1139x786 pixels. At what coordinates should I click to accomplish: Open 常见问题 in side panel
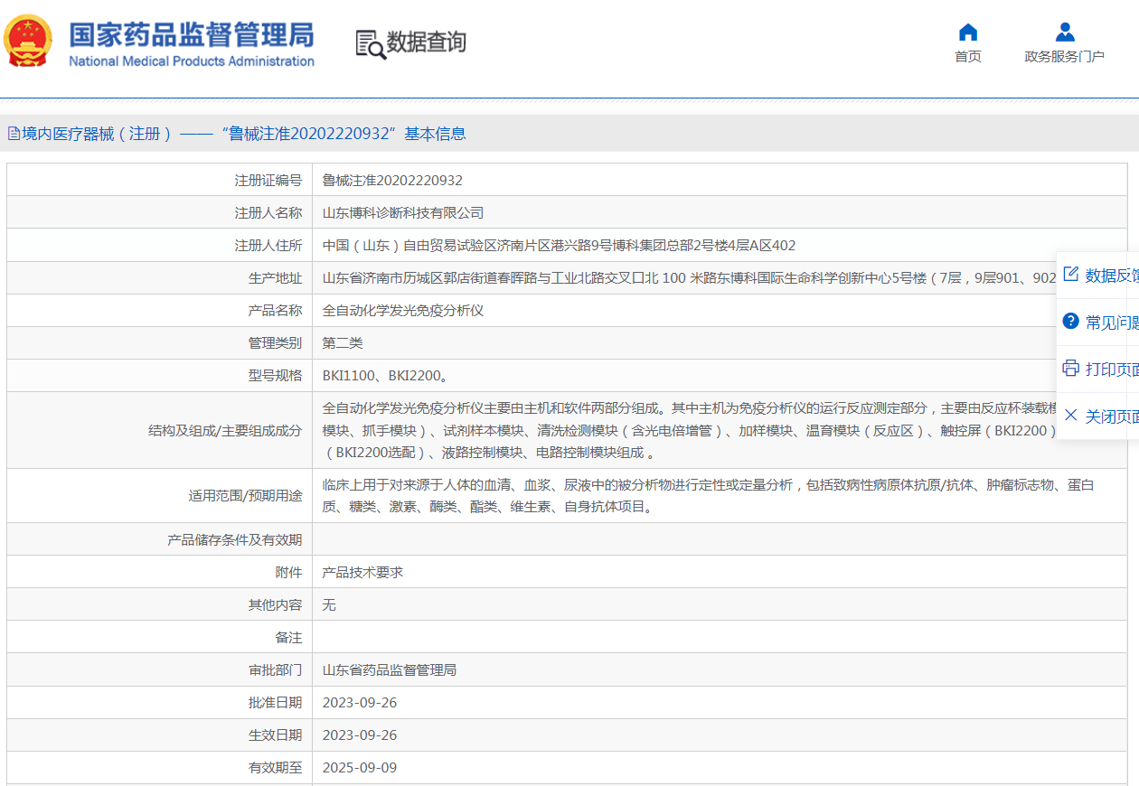tap(1112, 323)
